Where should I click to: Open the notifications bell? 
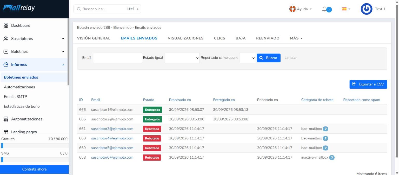324,9
